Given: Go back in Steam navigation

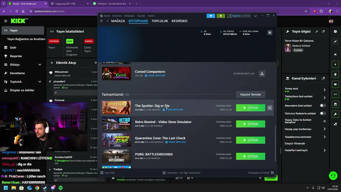Looking at the screenshot, I should 102,21.
